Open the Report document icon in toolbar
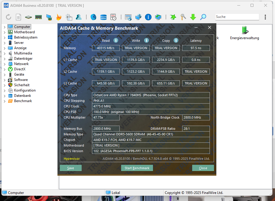275x201 pixels. pyautogui.click(x=18, y=17)
